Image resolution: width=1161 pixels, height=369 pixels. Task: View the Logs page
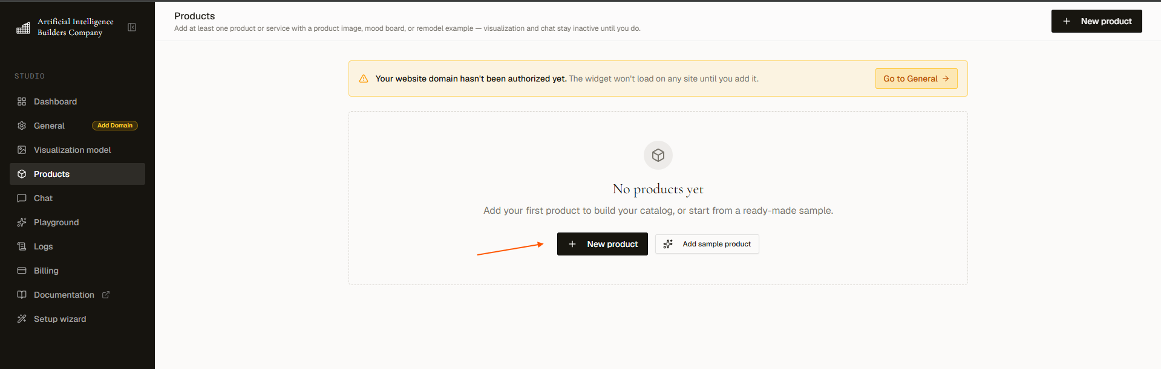77,246
